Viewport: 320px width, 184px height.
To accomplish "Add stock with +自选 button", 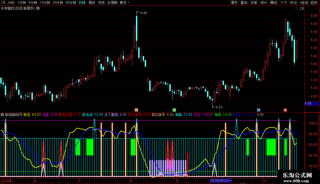I will 304,3.
